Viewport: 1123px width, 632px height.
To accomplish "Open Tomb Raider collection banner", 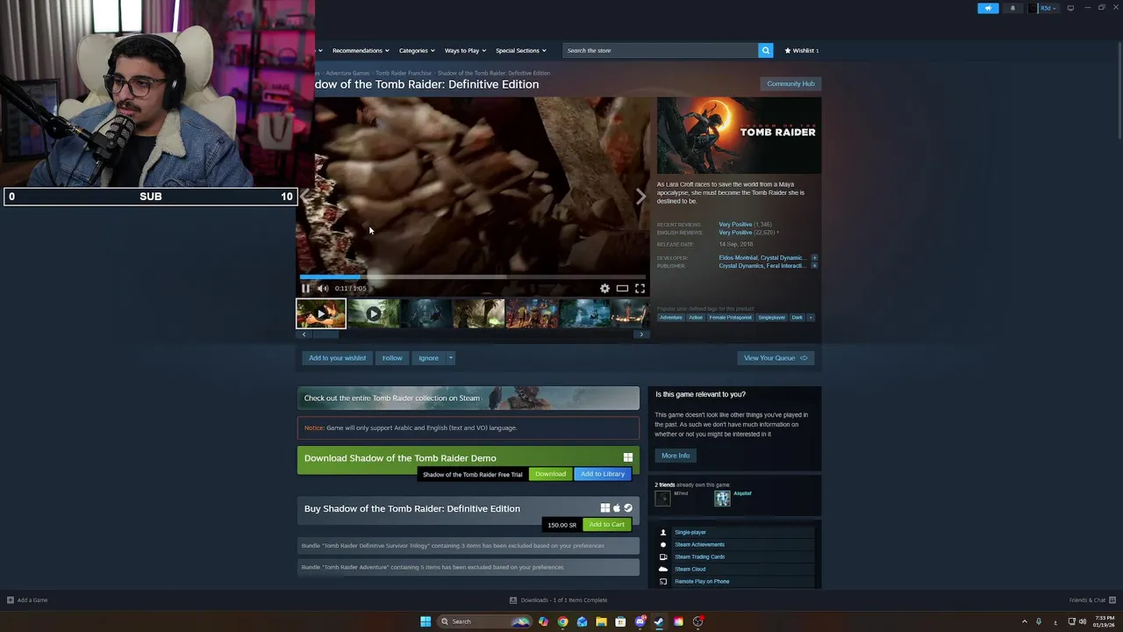I will tap(469, 398).
